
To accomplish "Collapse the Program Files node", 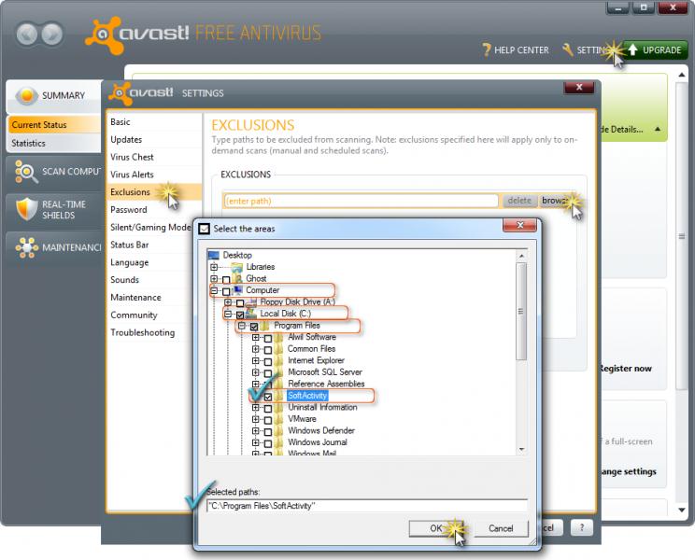I will click(242, 326).
